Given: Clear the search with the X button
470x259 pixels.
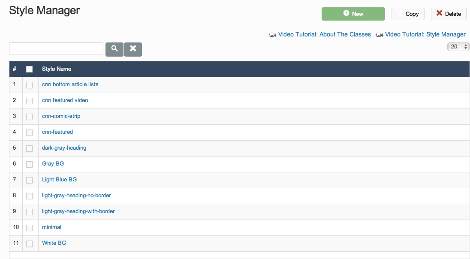Looking at the screenshot, I should tap(133, 49).
